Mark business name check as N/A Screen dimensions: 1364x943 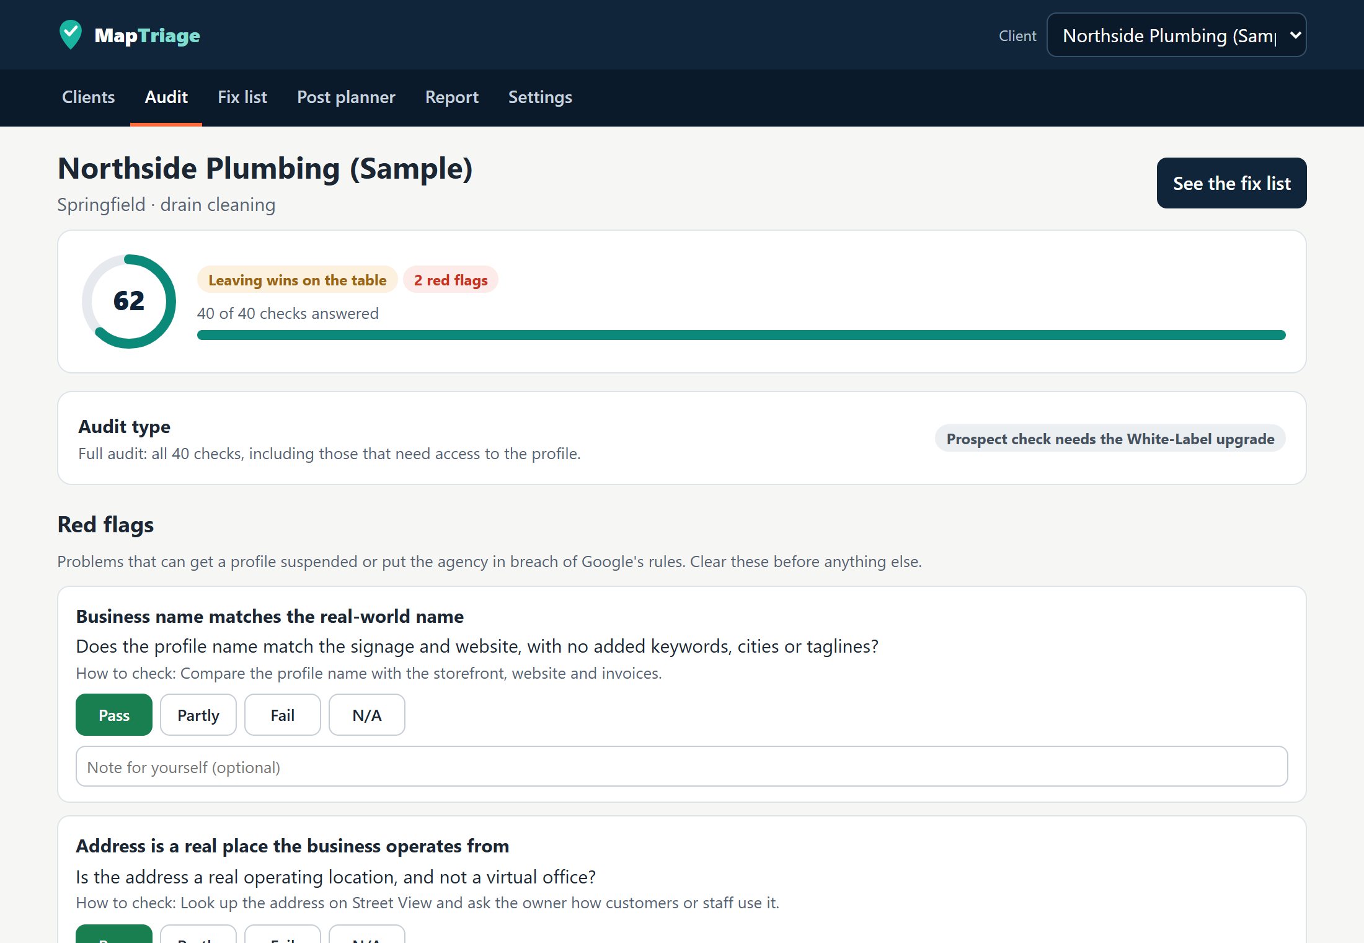[x=367, y=715]
